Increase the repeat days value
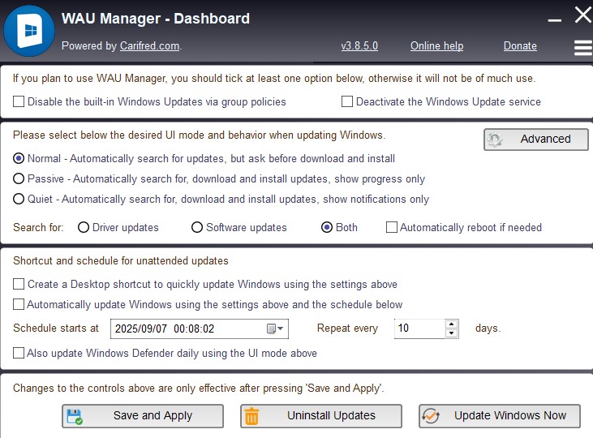This screenshot has height=438, width=593. (x=452, y=324)
